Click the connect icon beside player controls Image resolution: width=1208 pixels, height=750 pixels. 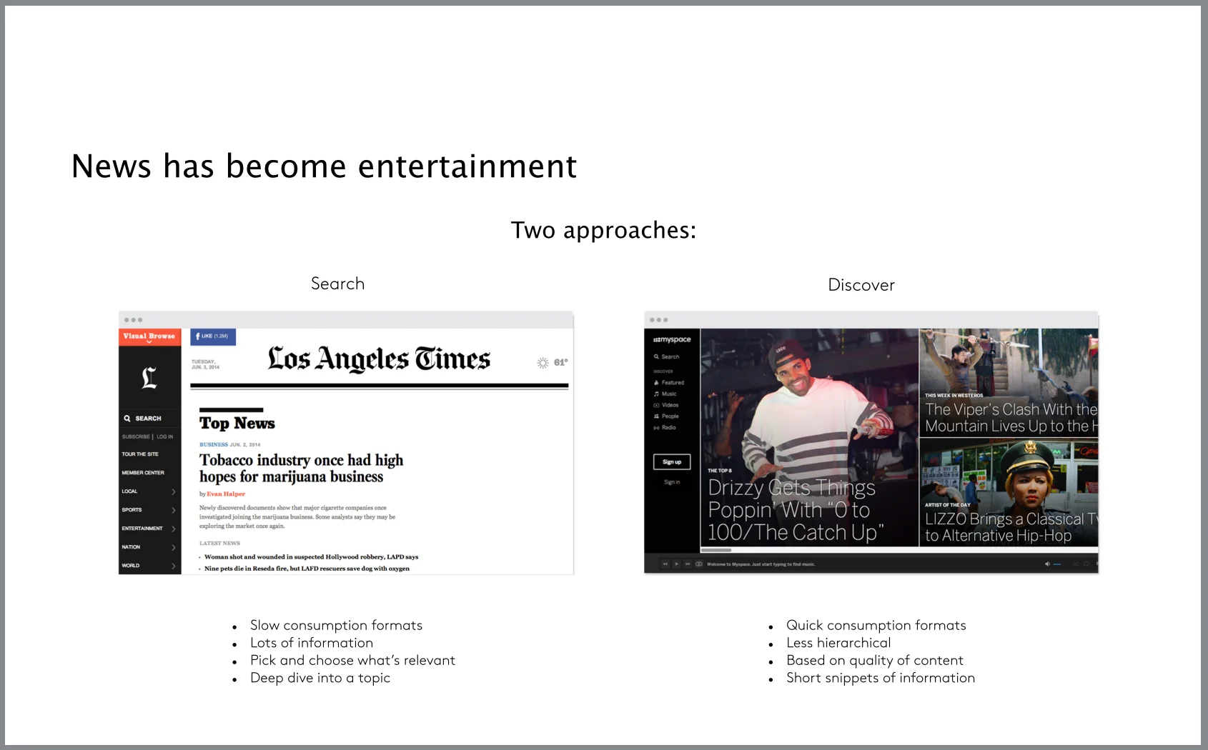[698, 564]
